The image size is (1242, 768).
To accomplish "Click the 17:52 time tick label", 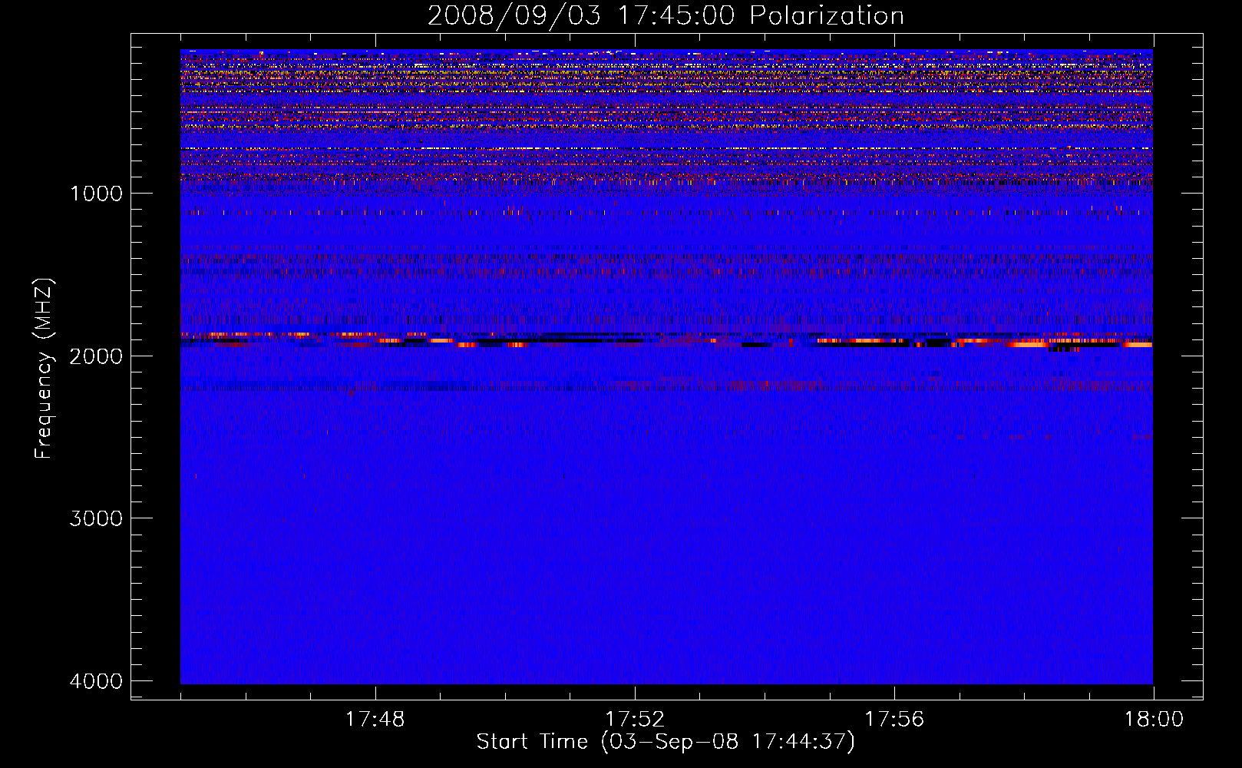I will [x=634, y=720].
